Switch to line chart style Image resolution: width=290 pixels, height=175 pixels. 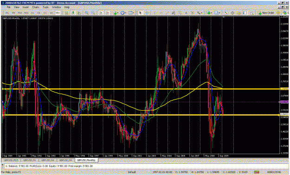(79, 13)
